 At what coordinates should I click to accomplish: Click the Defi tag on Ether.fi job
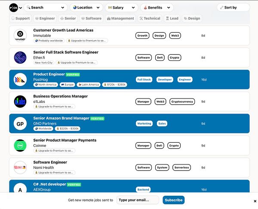(x=160, y=57)
